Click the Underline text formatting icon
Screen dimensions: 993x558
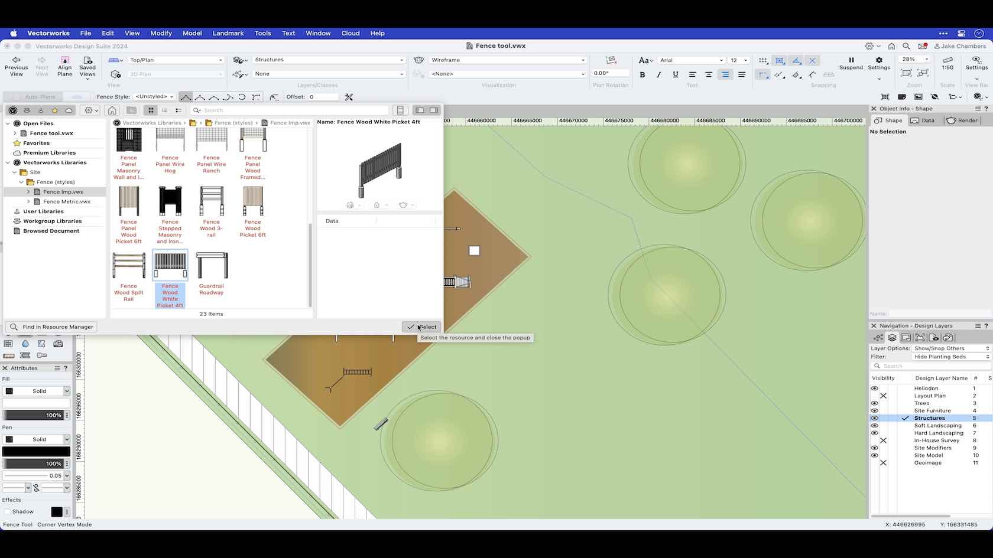675,74
